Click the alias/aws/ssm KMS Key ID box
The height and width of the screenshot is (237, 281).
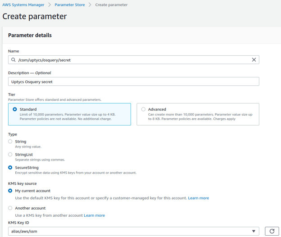(x=134, y=231)
